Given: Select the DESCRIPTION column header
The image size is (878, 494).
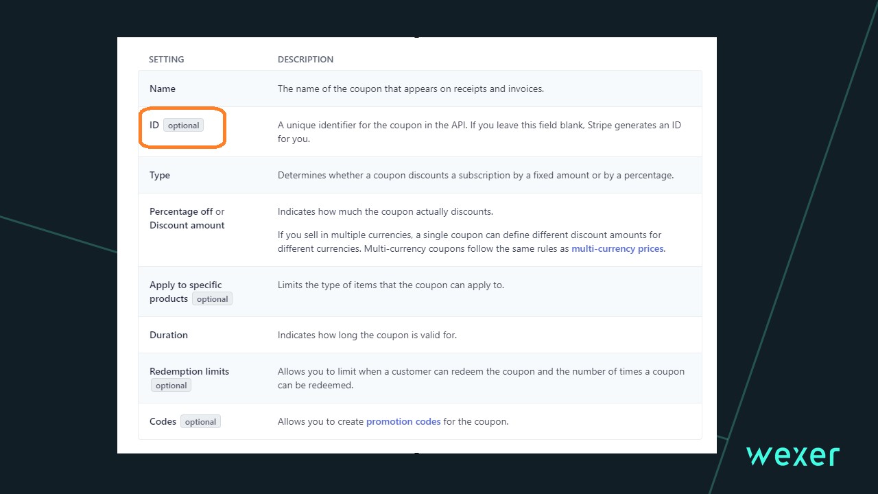Looking at the screenshot, I should point(305,59).
